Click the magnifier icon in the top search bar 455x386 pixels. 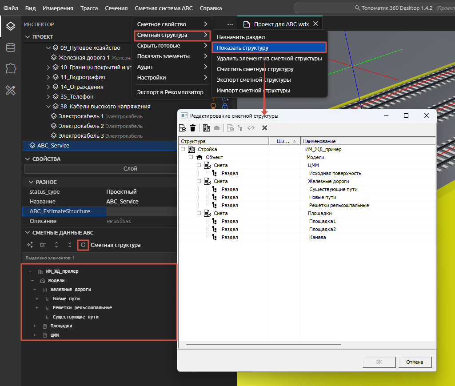click(x=358, y=8)
